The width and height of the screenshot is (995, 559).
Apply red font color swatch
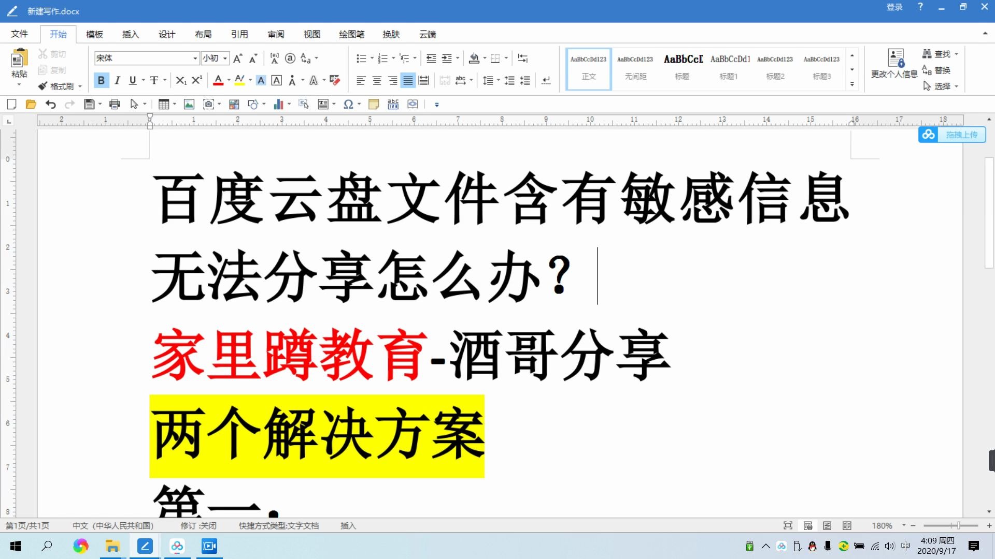(x=218, y=80)
